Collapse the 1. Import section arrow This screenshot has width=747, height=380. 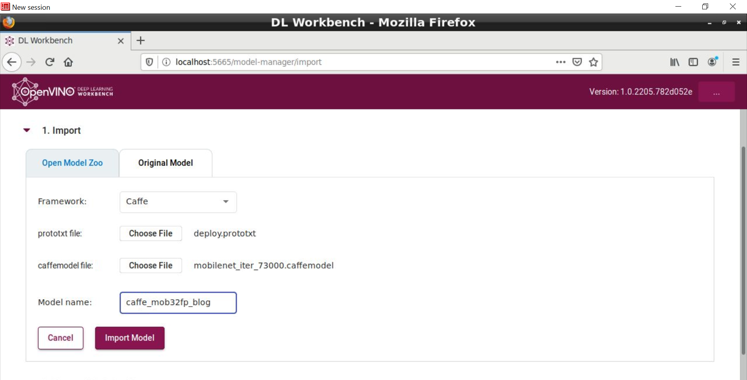tap(27, 130)
